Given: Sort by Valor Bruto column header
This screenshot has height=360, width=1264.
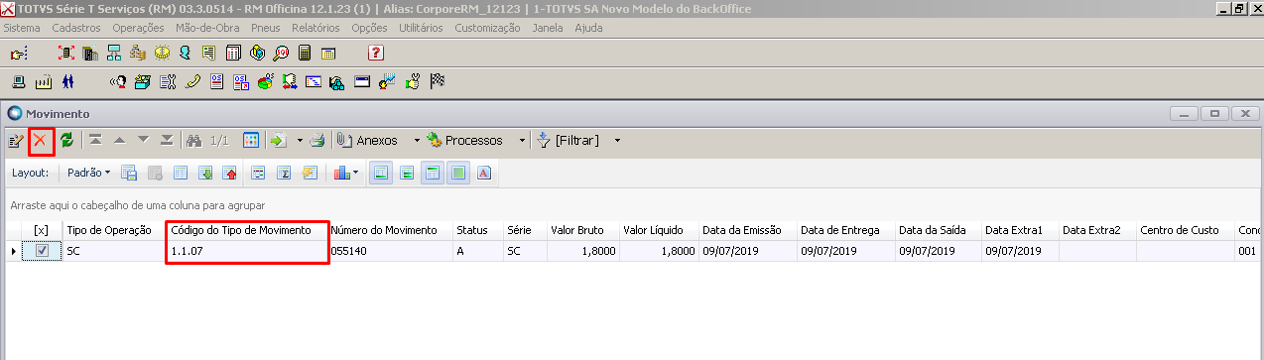Looking at the screenshot, I should click(582, 230).
